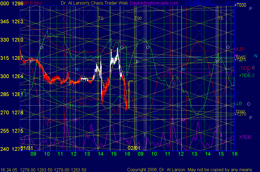The height and width of the screenshot is (172, 260).
Task: Click the "1279.00 1283.50 1279.00 1283.50" quote values
Action: pyautogui.click(x=53, y=170)
